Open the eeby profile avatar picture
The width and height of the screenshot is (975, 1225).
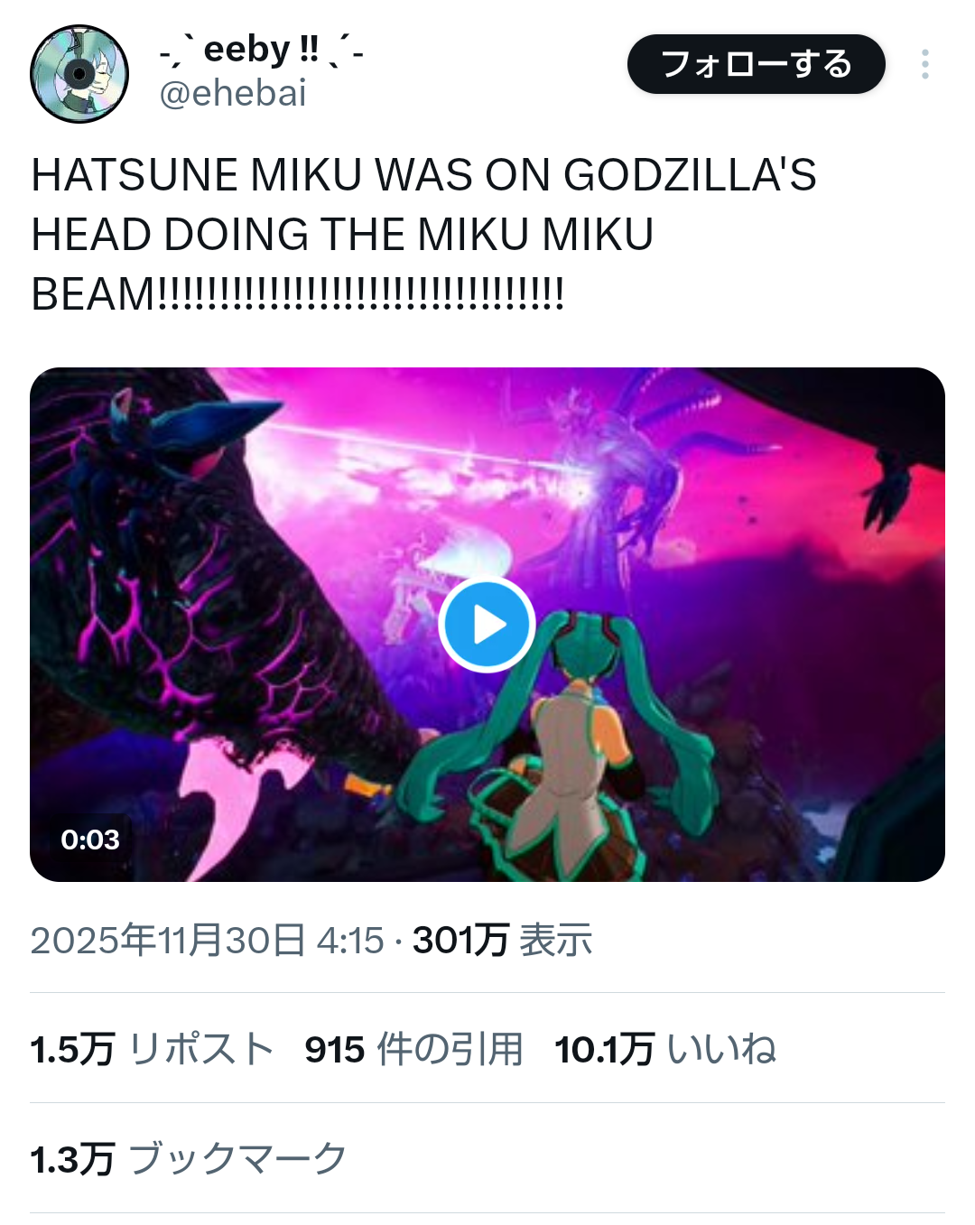click(79, 74)
